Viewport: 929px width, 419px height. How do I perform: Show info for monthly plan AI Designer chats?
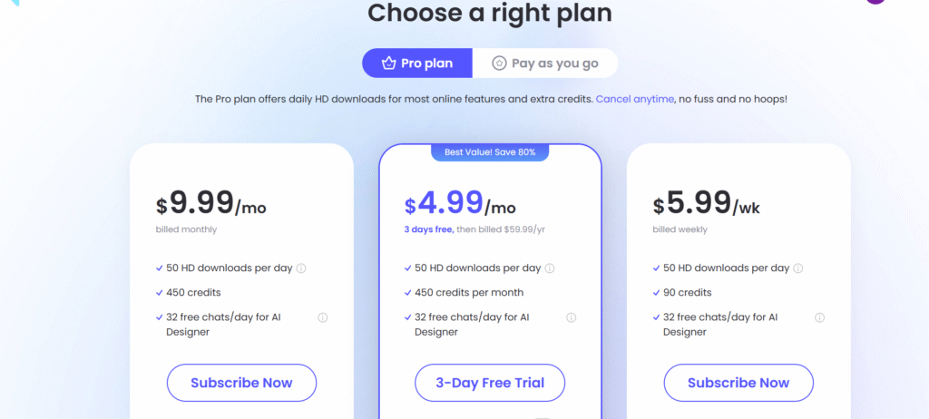[322, 317]
